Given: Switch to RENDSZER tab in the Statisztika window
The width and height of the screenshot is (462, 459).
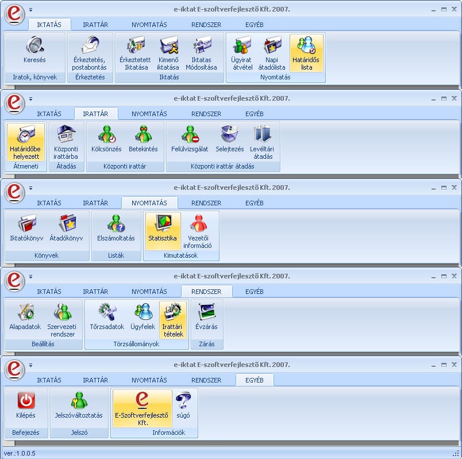Looking at the screenshot, I should click(x=206, y=203).
